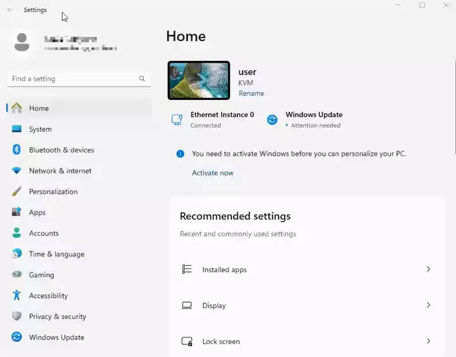Open the System settings label
This screenshot has width=456, height=357.
coord(41,129)
